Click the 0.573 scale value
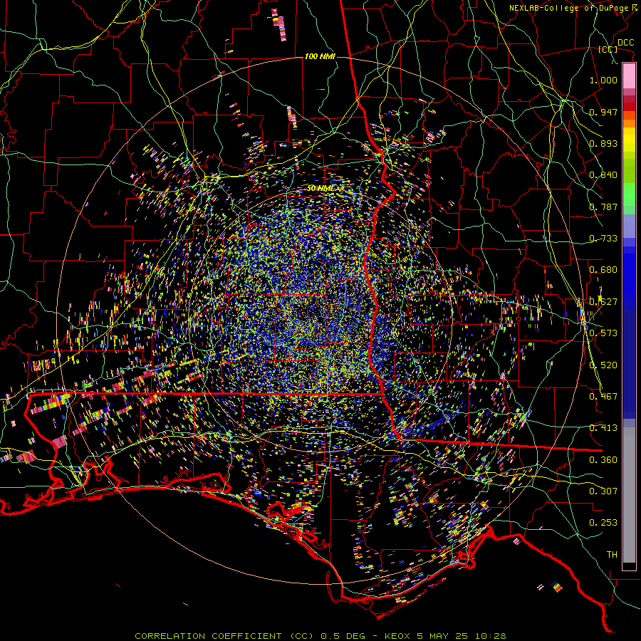641x641 pixels. pos(603,333)
